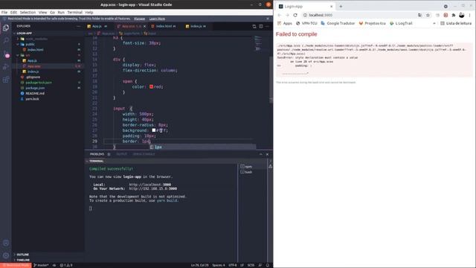Click the SCSS language mode in the status bar
The height and width of the screenshot is (268, 476).
(x=251, y=265)
